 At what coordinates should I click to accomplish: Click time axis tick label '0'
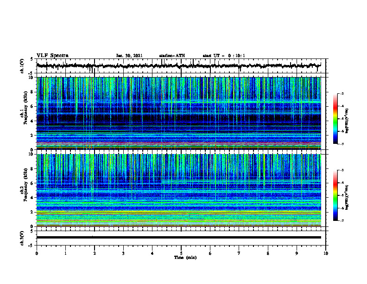[37, 253]
